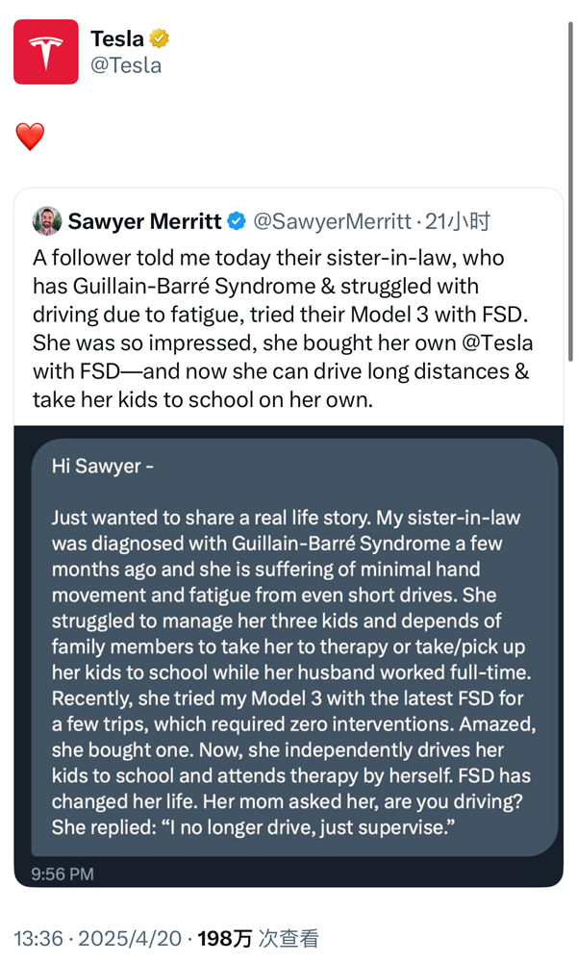Image resolution: width=577 pixels, height=963 pixels.
Task: Open the 198万 view count
Action: coord(258,938)
